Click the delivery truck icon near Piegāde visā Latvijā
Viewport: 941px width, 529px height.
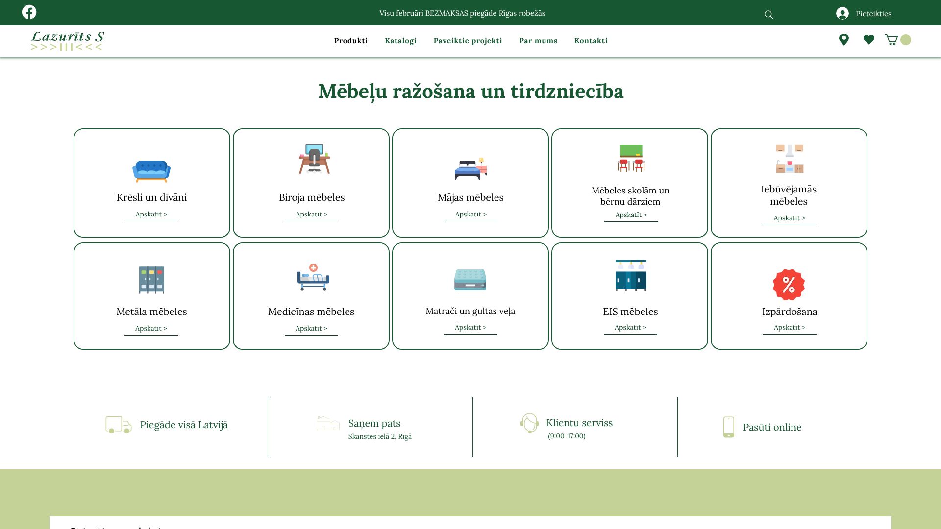(x=118, y=425)
